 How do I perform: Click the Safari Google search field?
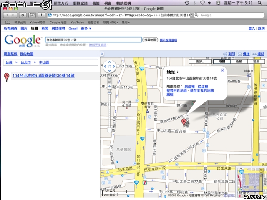coord(229,15)
